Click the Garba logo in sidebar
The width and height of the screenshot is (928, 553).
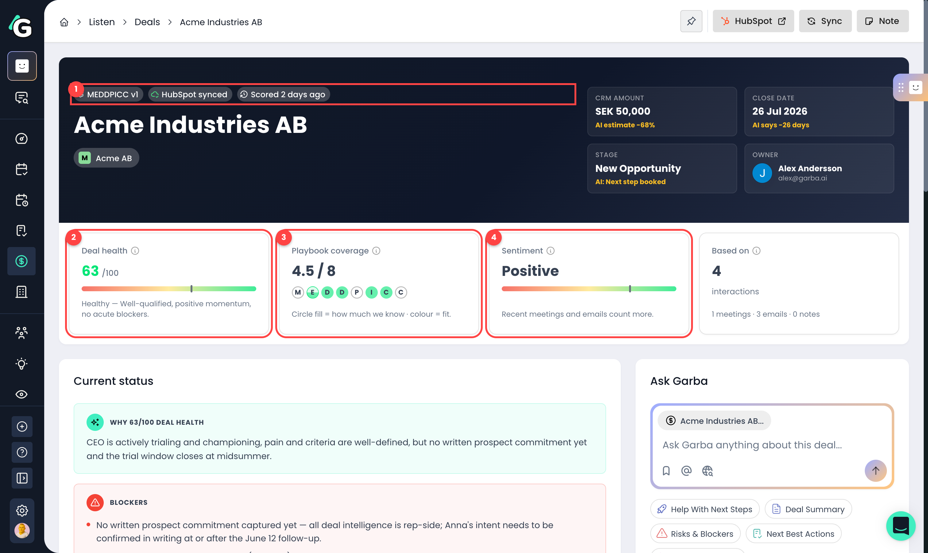(x=21, y=26)
